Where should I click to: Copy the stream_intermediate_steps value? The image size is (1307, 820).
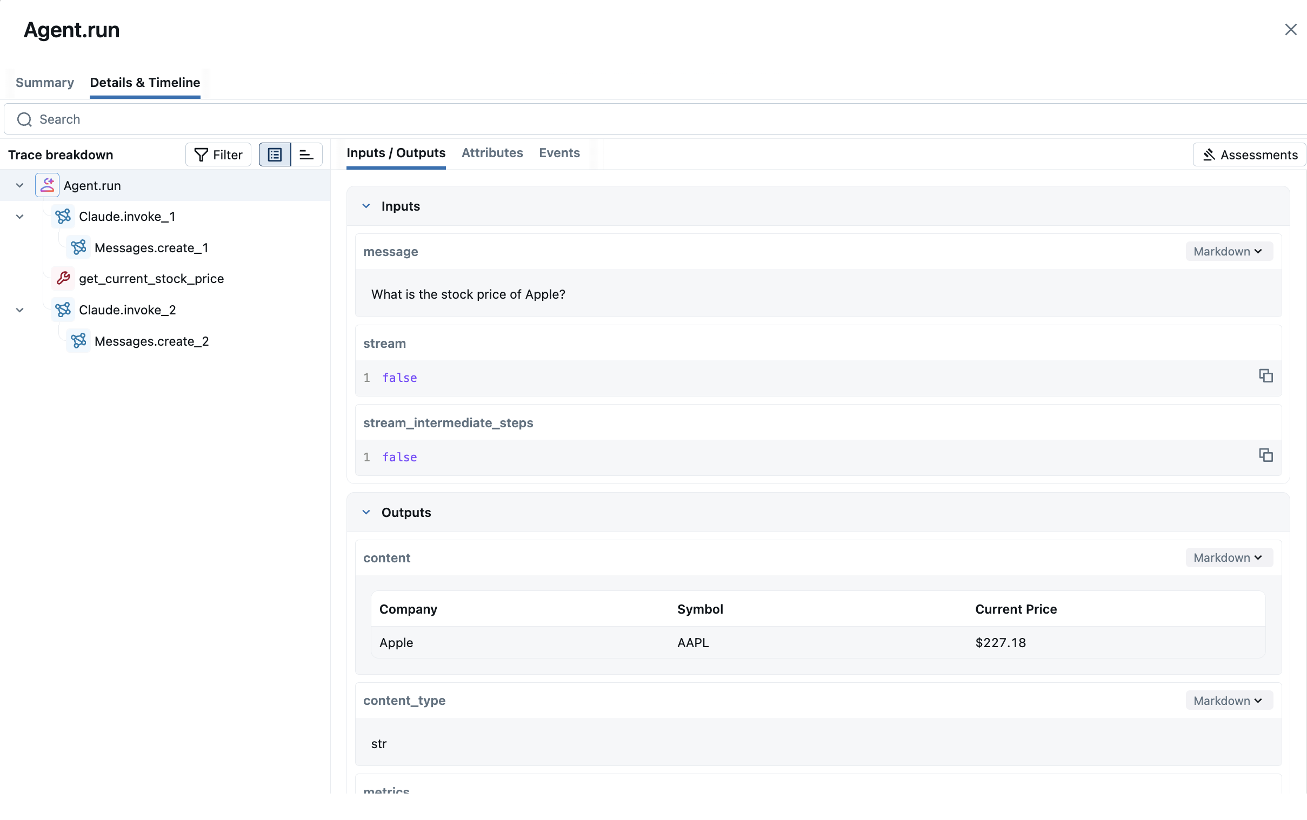click(x=1265, y=455)
